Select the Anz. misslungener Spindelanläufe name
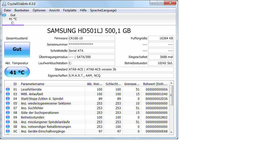This screenshot has height=163, width=261. point(45,122)
